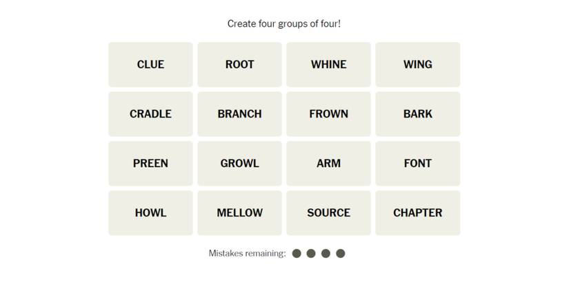Viewport: 569px width, 284px height.
Task: Select the BARK word card
Action: click(417, 114)
